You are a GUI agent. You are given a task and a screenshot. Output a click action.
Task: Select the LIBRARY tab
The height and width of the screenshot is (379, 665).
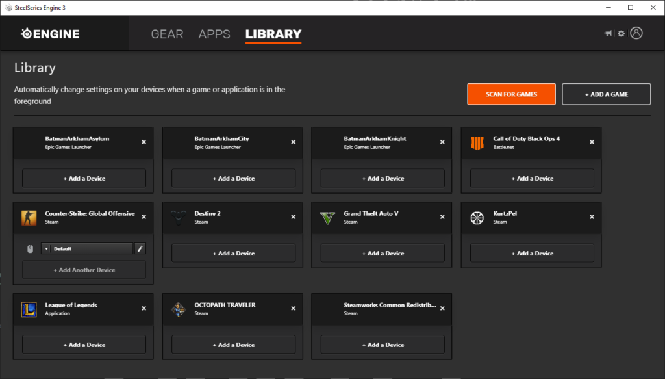coord(273,34)
